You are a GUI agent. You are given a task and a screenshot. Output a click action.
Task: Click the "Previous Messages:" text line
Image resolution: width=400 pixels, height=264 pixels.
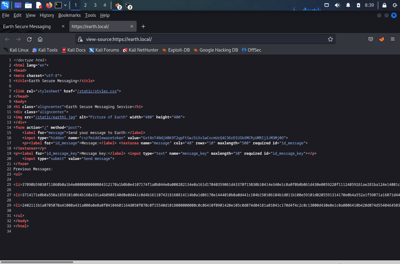(33, 169)
